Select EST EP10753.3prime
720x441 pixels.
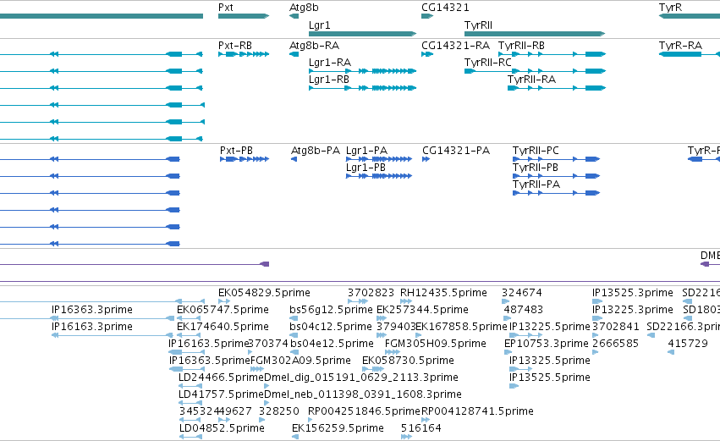pos(546,344)
